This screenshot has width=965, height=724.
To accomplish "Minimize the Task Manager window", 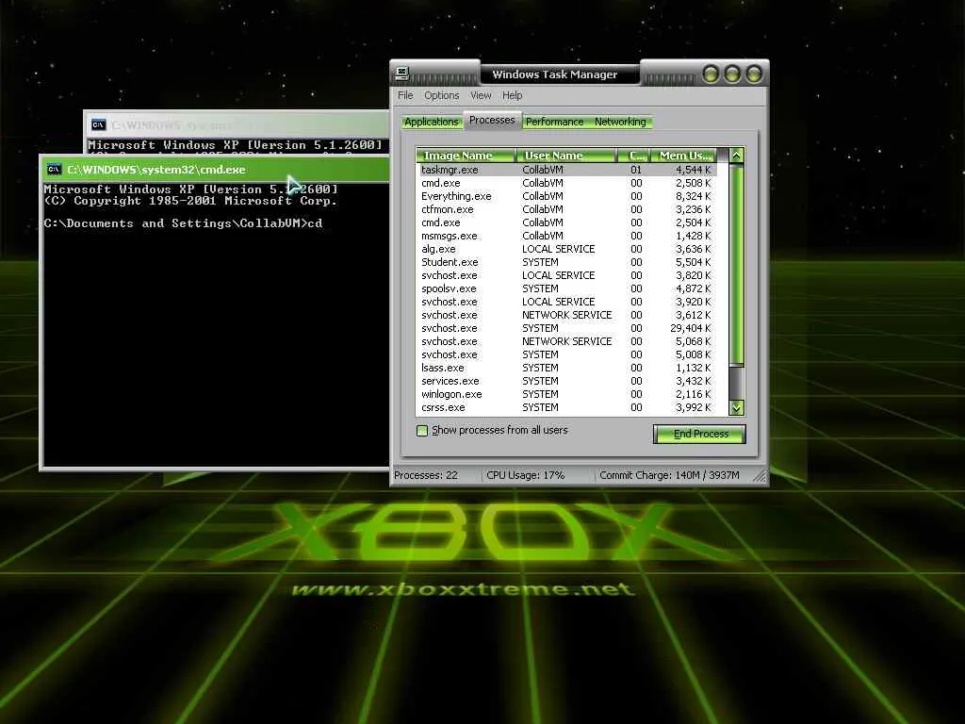I will click(x=711, y=74).
